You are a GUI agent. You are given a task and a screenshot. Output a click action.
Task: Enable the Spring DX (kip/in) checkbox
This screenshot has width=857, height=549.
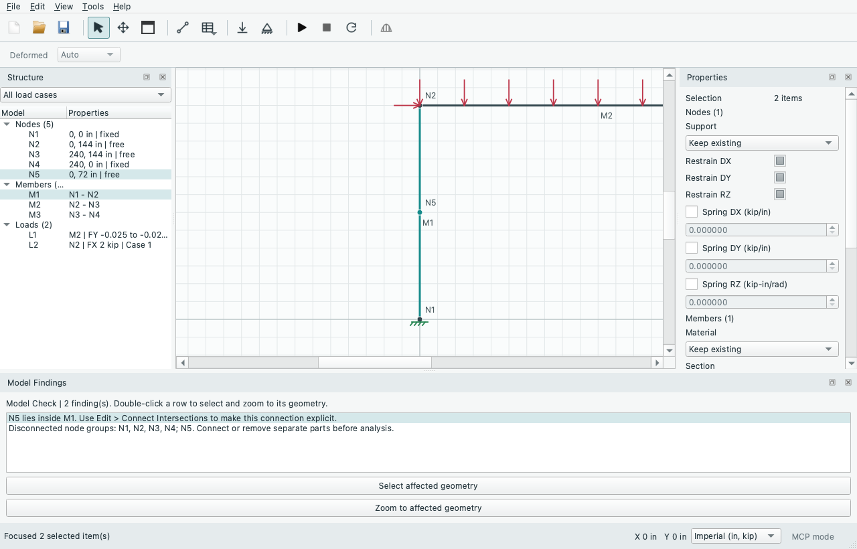tap(692, 212)
